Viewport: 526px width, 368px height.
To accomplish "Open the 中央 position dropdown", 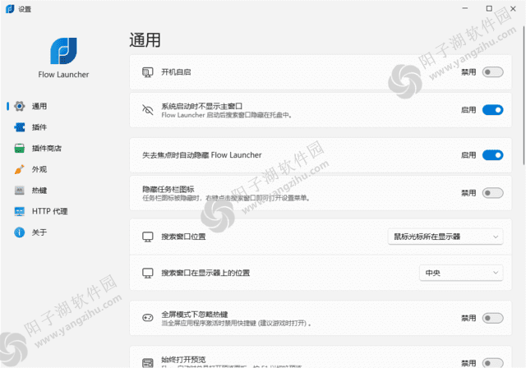I will pyautogui.click(x=461, y=273).
